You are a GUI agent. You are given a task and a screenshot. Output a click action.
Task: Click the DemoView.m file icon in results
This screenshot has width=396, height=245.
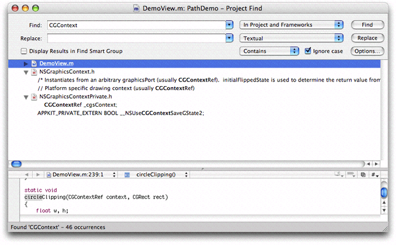(34, 63)
